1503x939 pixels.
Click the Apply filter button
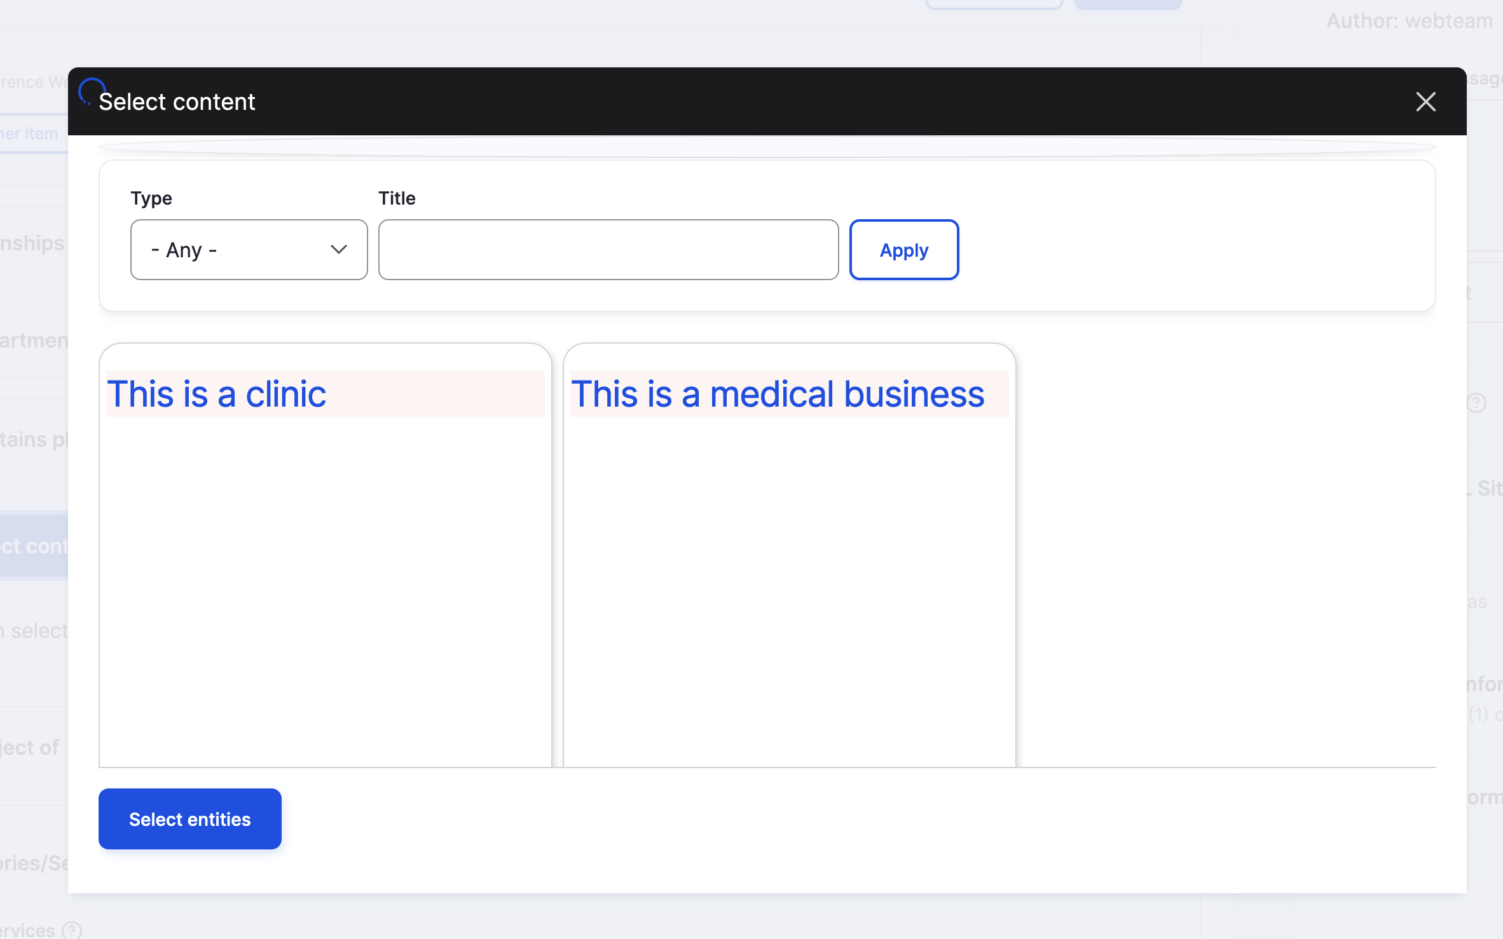[903, 250]
